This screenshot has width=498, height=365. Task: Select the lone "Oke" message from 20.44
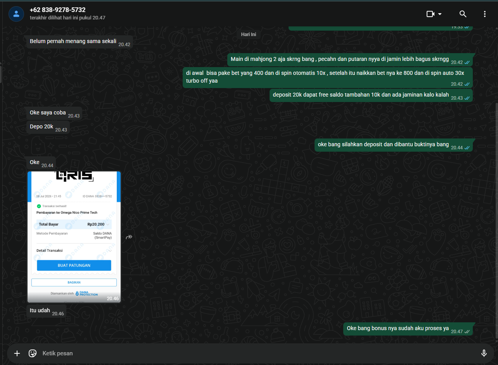41,163
